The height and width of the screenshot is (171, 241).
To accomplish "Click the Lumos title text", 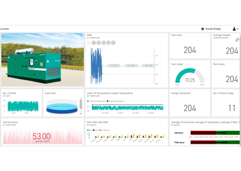I will click(x=5, y=29).
